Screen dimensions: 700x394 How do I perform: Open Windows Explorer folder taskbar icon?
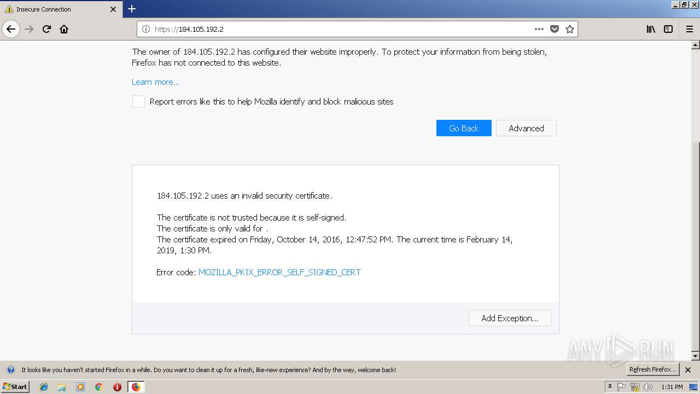point(62,387)
